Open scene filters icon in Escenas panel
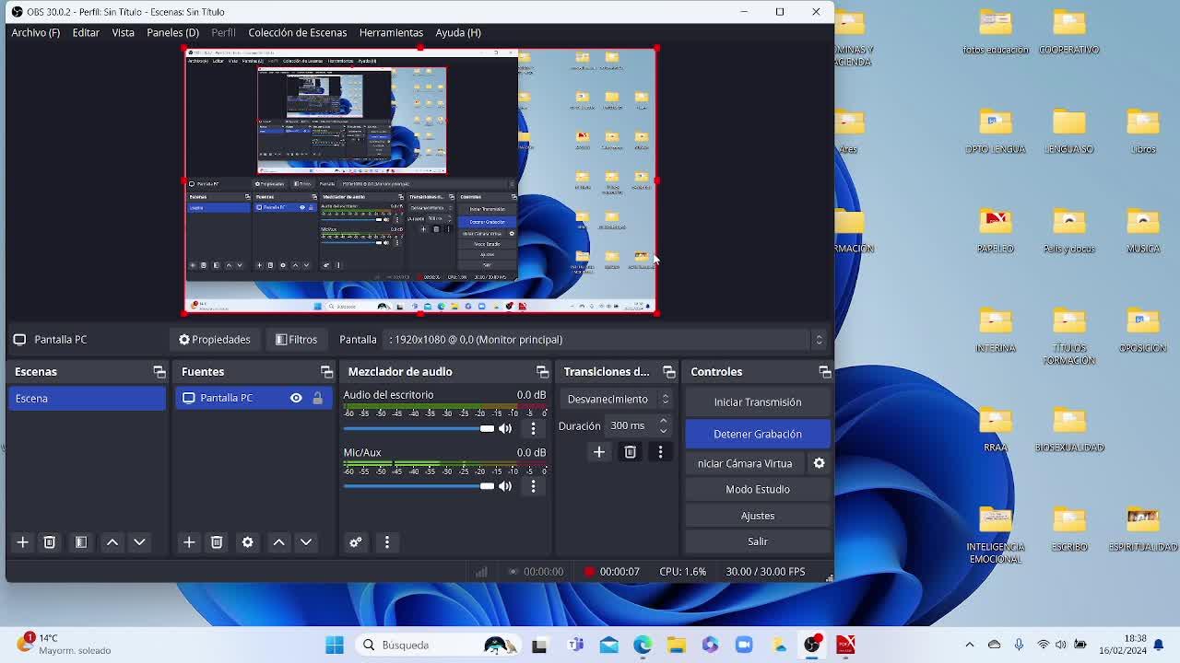This screenshot has width=1180, height=663. coord(81,542)
